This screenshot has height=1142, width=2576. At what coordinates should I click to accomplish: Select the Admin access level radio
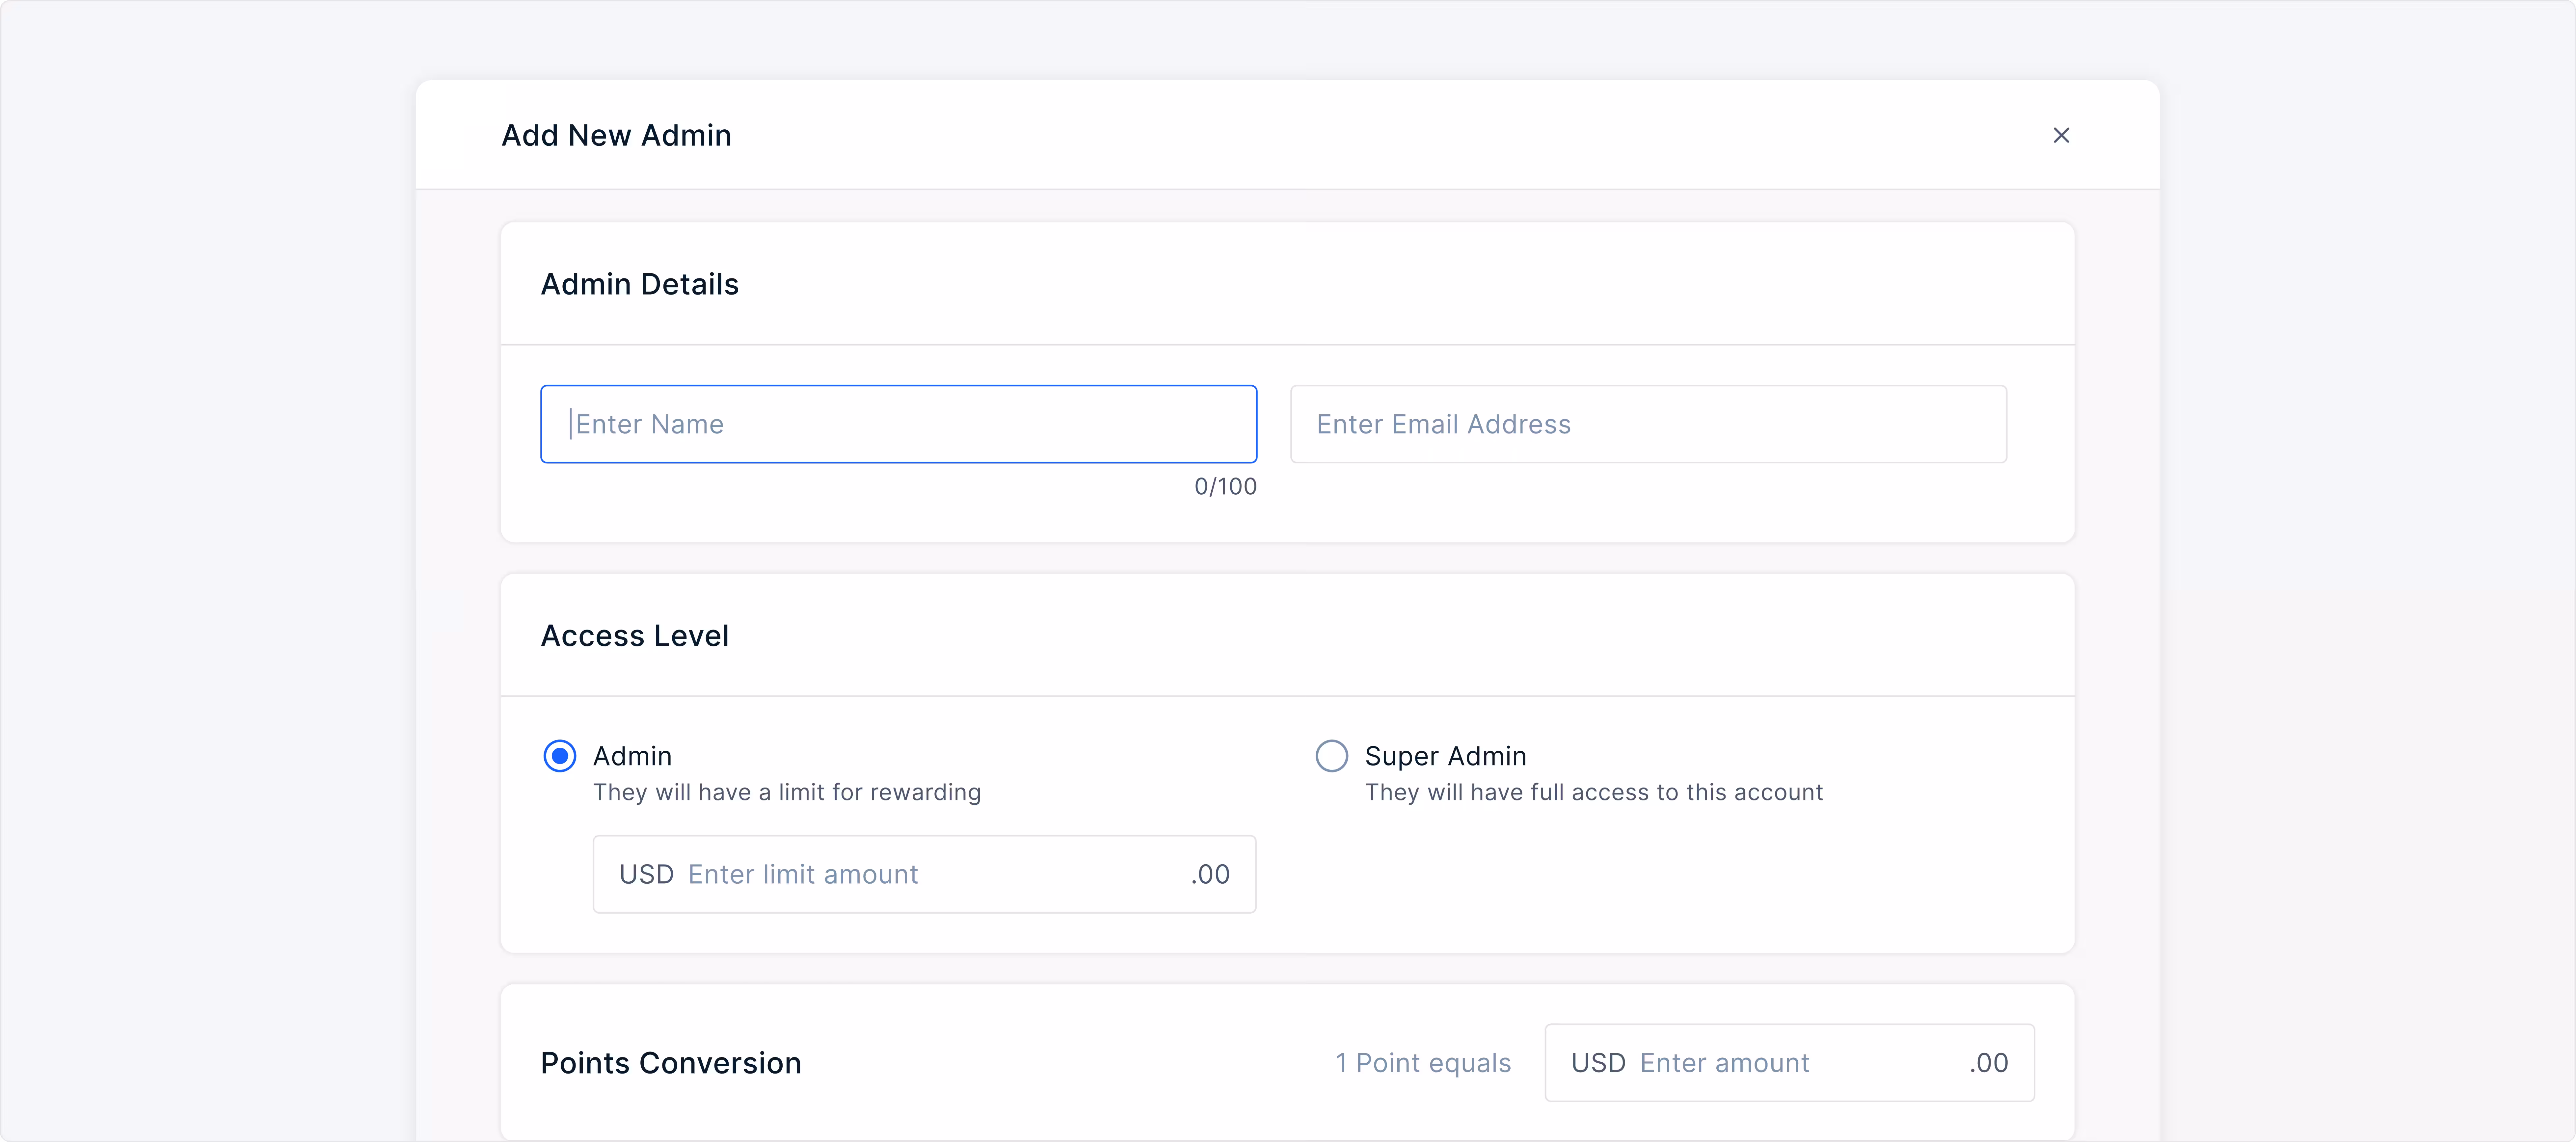[560, 756]
